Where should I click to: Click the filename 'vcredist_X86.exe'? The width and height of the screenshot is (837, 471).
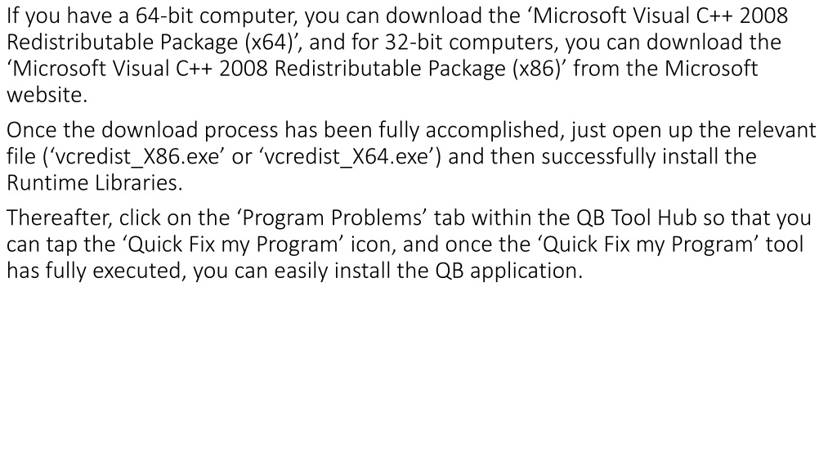[137, 156]
